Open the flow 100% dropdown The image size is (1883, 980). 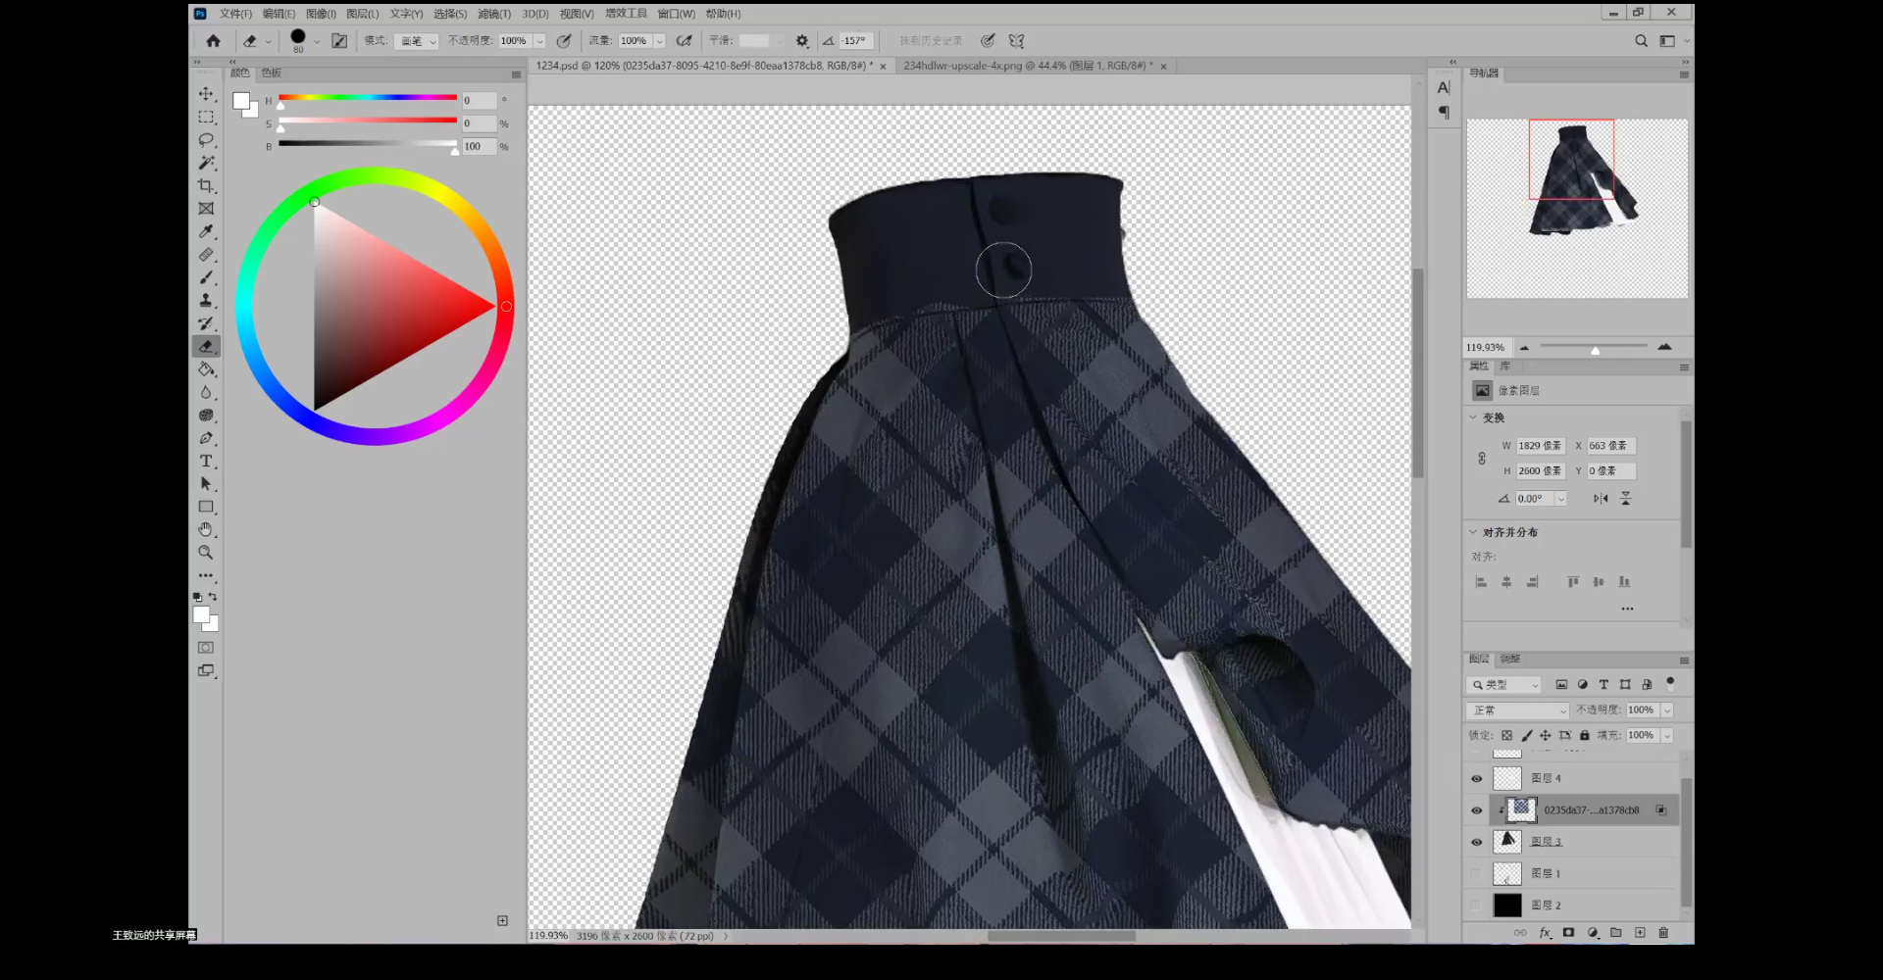660,41
